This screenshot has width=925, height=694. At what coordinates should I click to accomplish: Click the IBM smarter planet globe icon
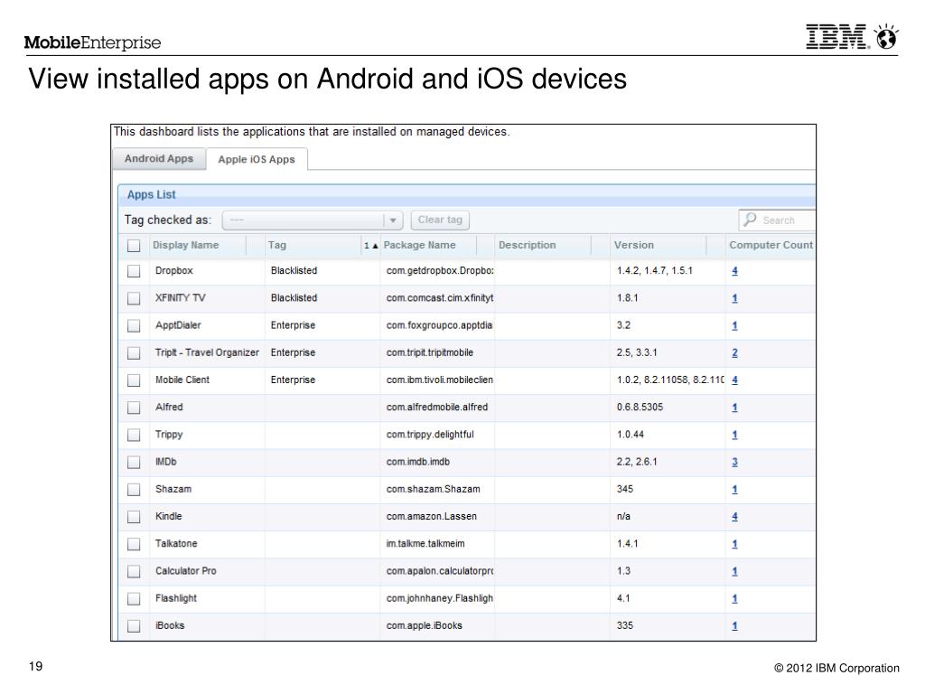(x=886, y=36)
